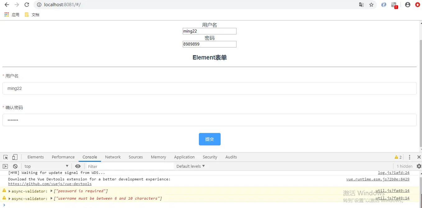Click the address bar URL
Screen dimensions: 422x208
pos(62,5)
